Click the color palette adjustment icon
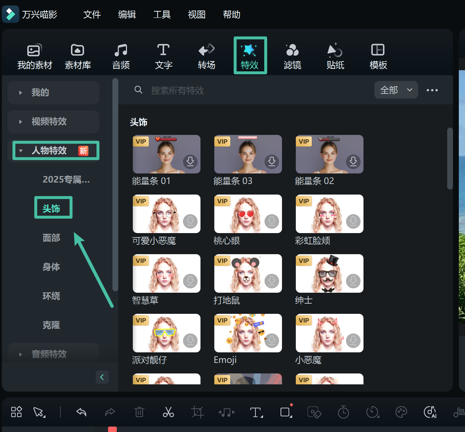 tap(401, 412)
